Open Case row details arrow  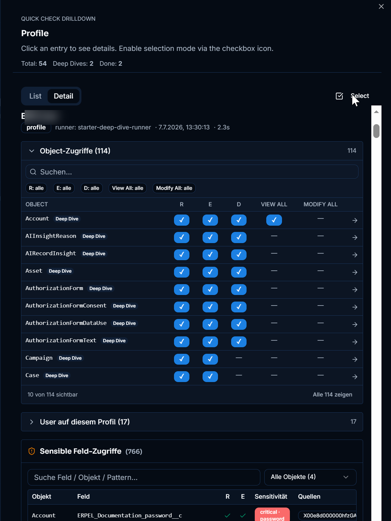[x=355, y=377]
